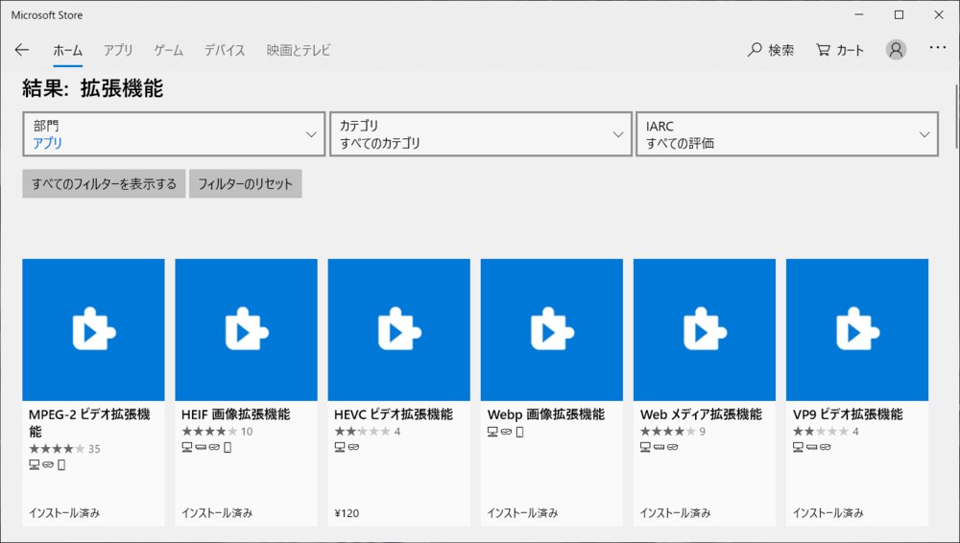
Task: Expand the 部門 filter dropdown
Action: (174, 134)
